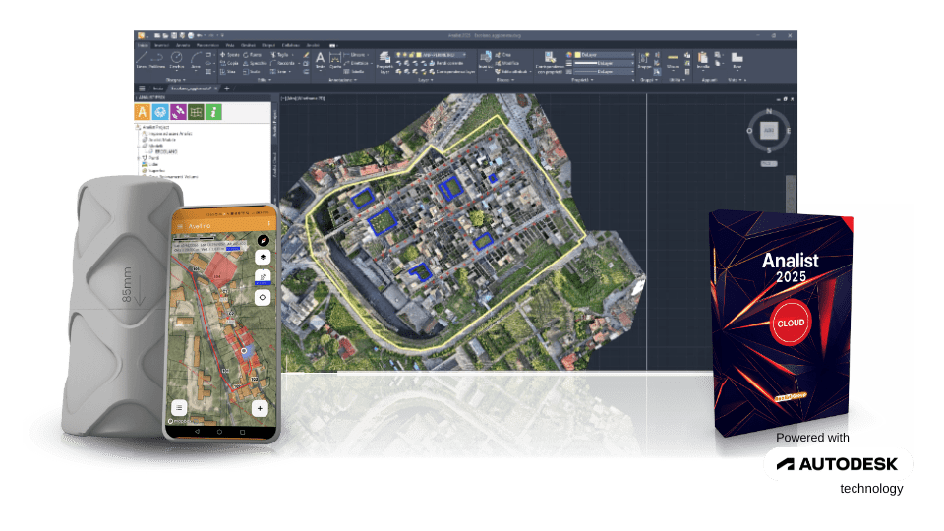This screenshot has height=531, width=944.
Task: Click the green info icon in Analist panel
Action: tap(213, 112)
